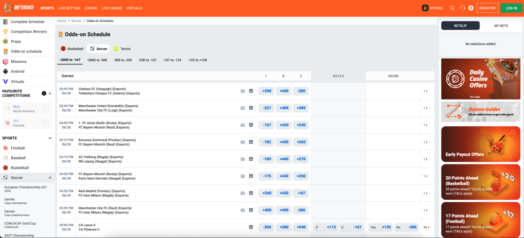
Task: Open live stream icon for Chelsea FC match
Action: [x=243, y=91]
